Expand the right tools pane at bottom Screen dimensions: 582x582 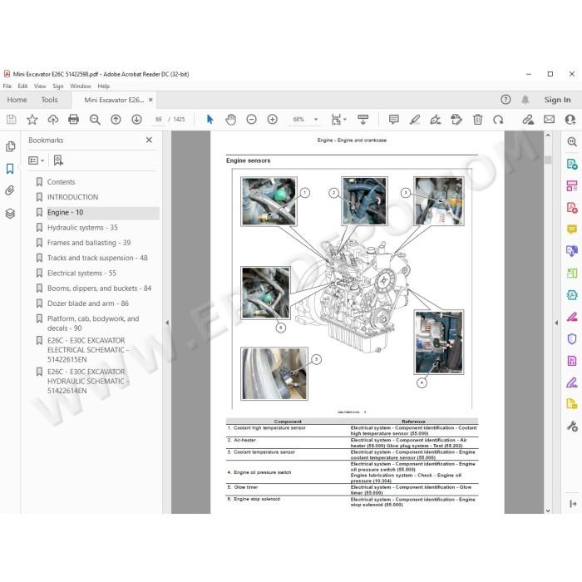573,504
